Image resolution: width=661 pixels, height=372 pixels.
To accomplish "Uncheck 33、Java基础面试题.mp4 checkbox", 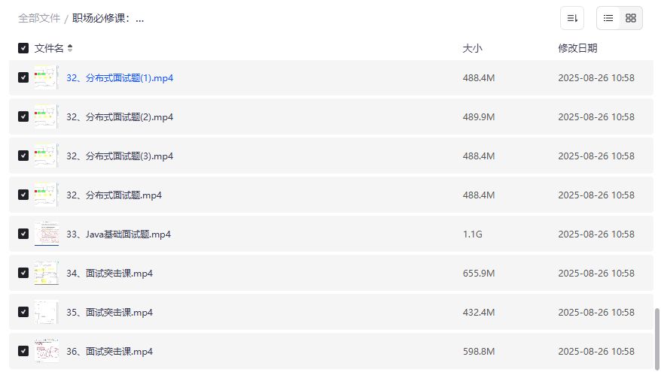I will click(x=23, y=234).
